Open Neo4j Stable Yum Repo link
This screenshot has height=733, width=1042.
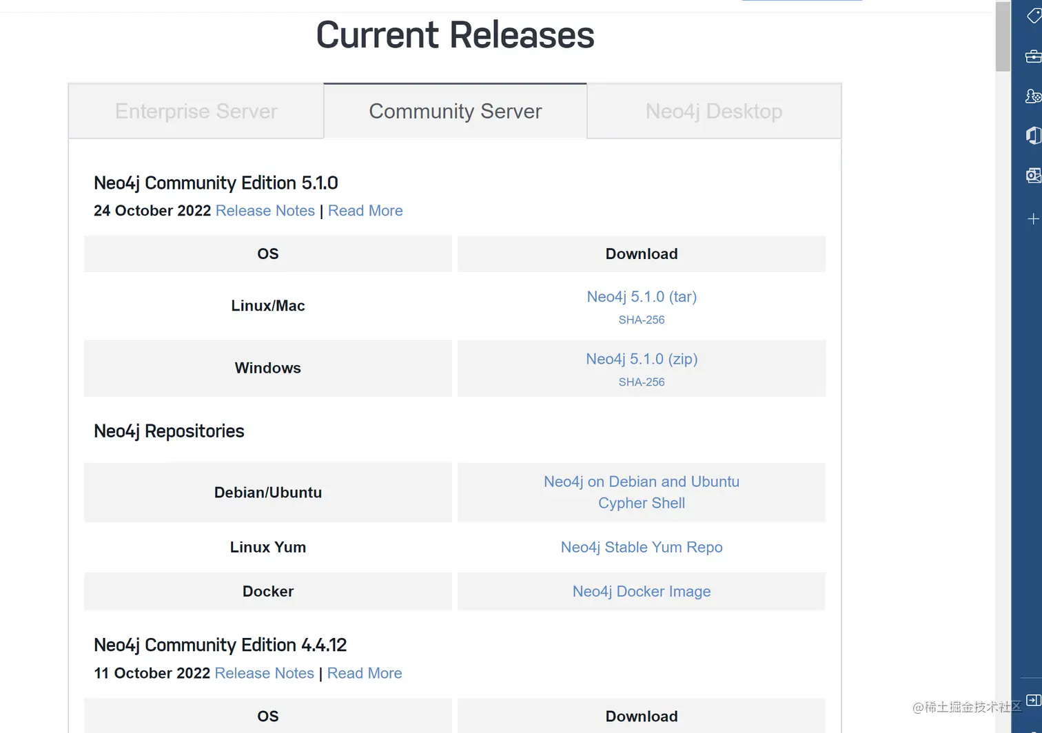tap(642, 547)
